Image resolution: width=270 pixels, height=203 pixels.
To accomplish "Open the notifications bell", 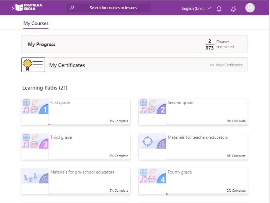I will pos(219,9).
